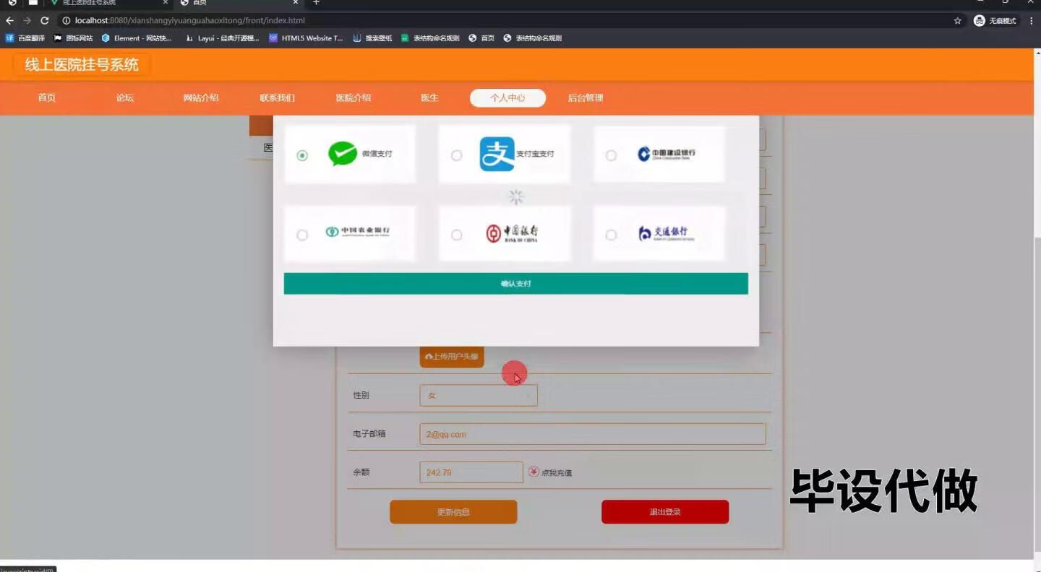This screenshot has height=572, width=1041.
Task: Open the last 表结构命名规则 bookmark with the globe icon
Action: click(x=533, y=38)
